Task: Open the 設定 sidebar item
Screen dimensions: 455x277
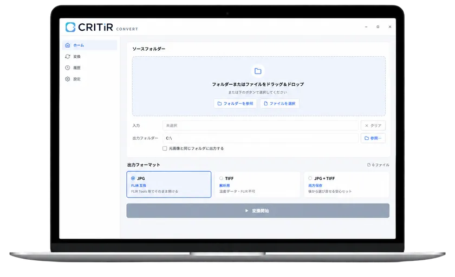Action: tap(90, 79)
